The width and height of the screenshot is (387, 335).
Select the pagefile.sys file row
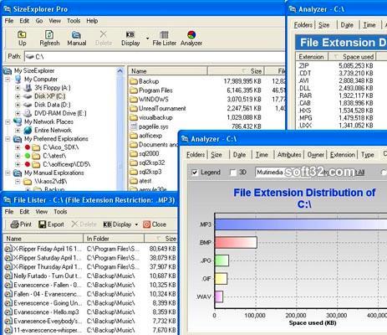(x=206, y=126)
